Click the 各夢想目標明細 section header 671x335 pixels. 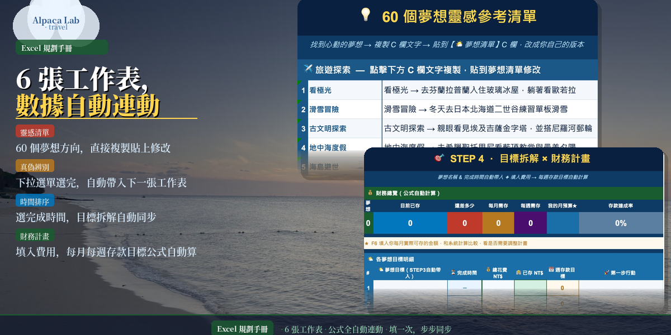pos(514,259)
